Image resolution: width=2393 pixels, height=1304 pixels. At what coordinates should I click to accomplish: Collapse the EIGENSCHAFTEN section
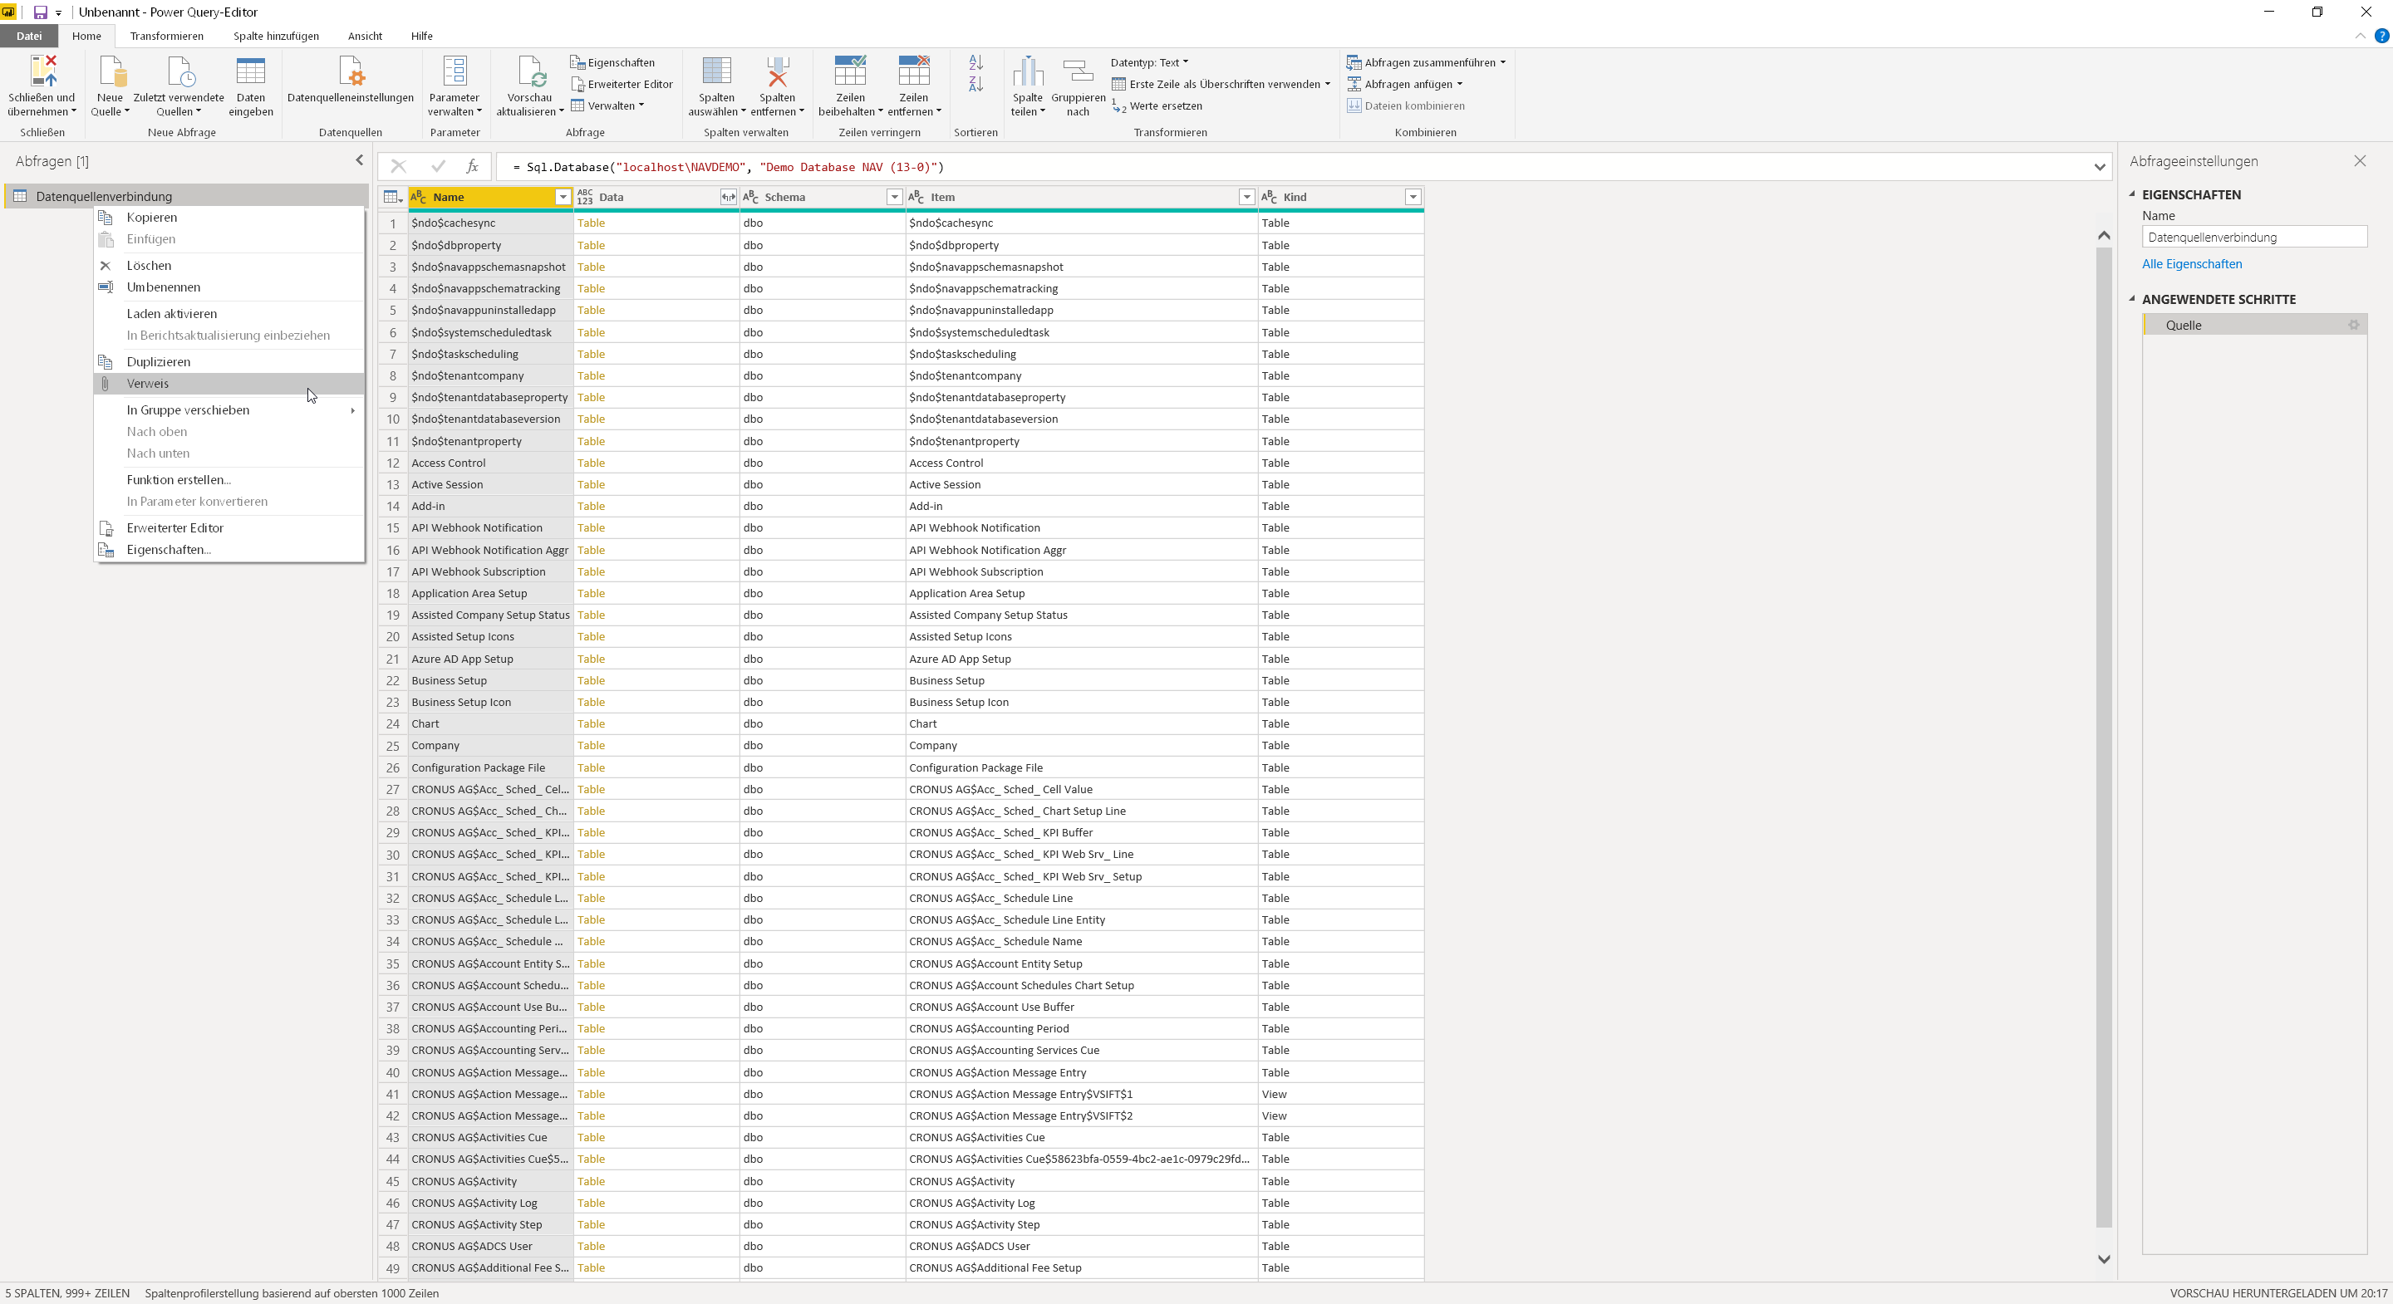[x=2132, y=194]
